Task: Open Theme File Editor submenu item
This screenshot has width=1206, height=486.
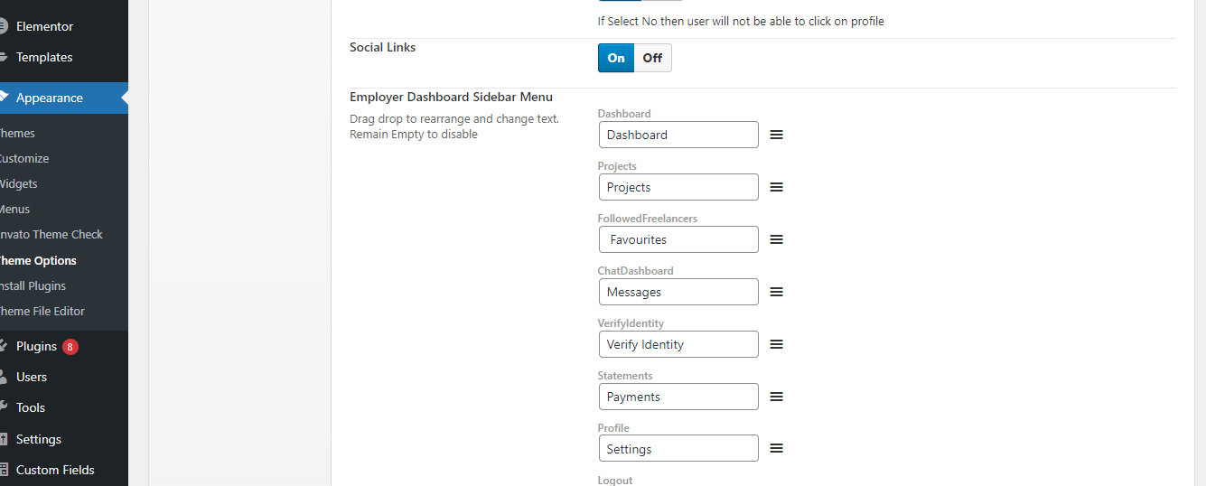Action: point(42,311)
